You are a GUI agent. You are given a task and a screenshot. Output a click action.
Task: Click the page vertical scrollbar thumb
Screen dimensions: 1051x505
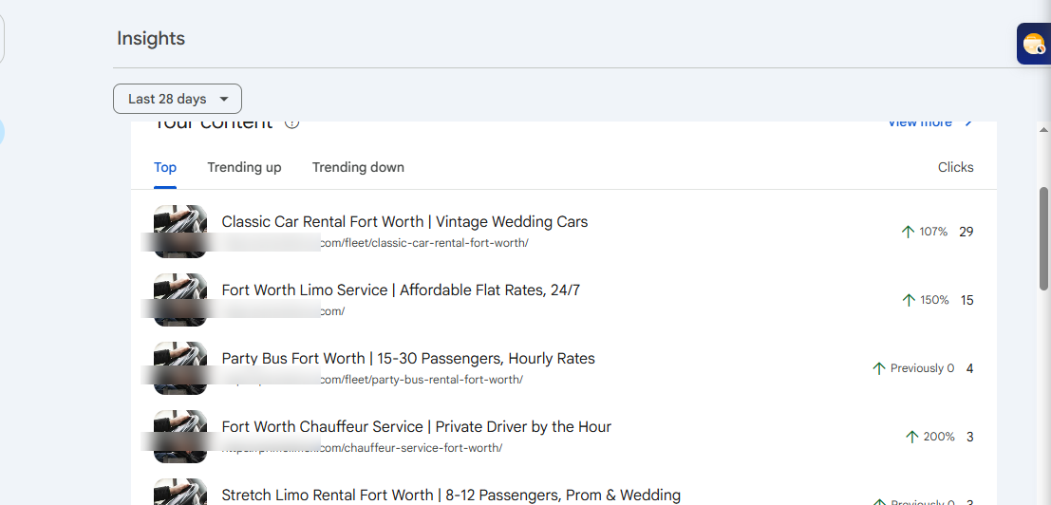click(1045, 239)
